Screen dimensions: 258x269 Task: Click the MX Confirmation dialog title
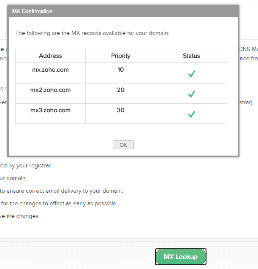tap(32, 11)
